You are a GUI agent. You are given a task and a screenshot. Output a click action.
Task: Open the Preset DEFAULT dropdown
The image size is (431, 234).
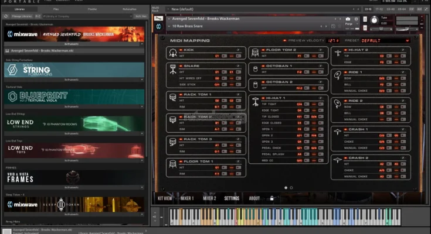coord(385,40)
